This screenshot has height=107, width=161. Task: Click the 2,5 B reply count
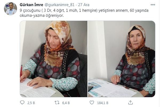31,103
